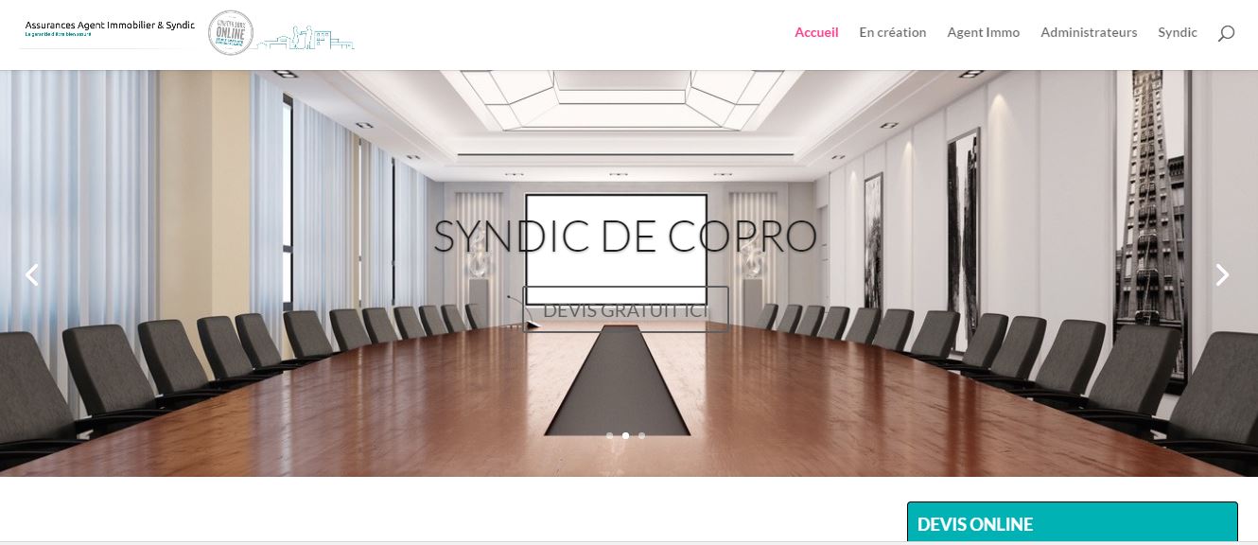Select the active middle slider dot
1258x545 pixels.
[x=625, y=435]
